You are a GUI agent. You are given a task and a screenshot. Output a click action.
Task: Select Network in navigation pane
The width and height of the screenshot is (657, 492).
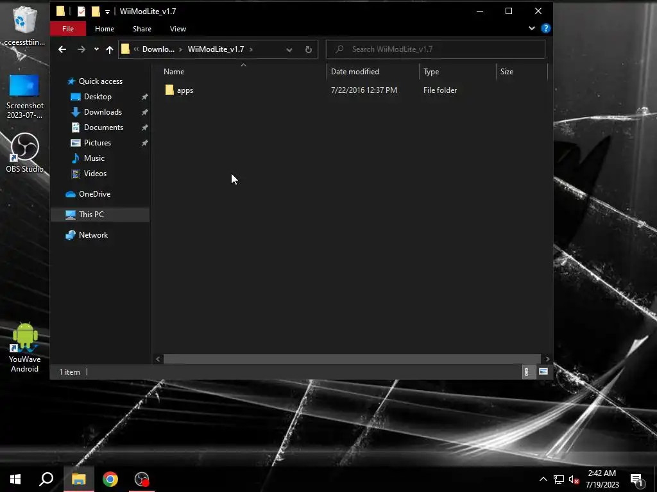[x=93, y=235]
